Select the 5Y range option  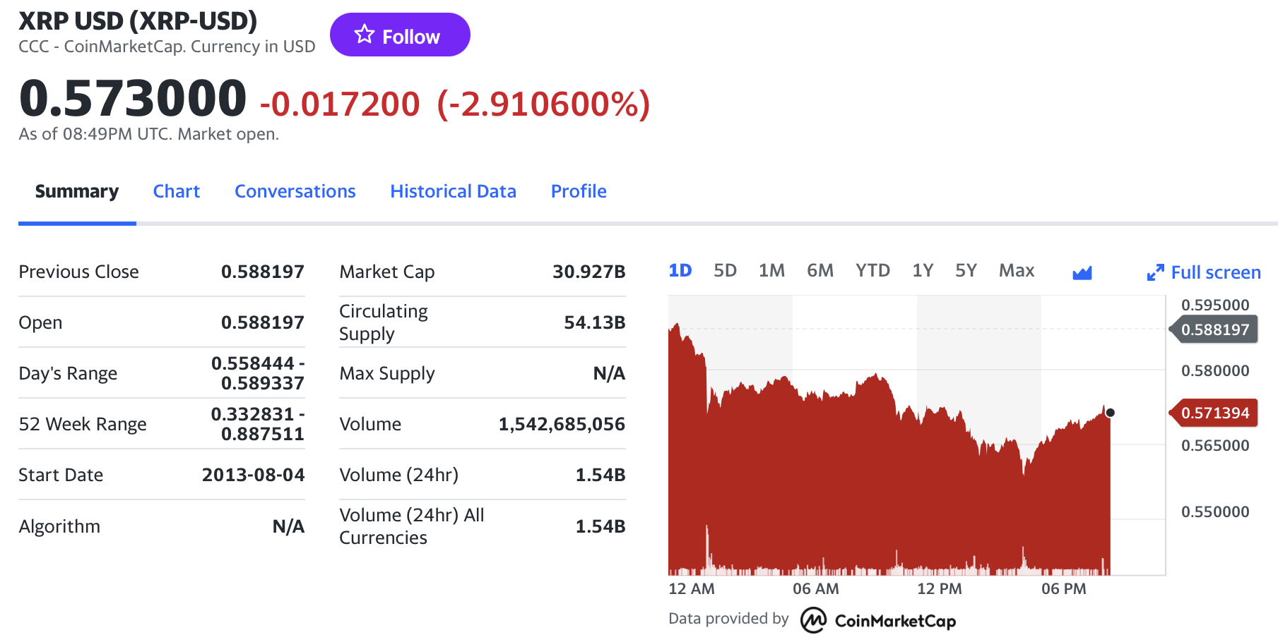point(966,270)
